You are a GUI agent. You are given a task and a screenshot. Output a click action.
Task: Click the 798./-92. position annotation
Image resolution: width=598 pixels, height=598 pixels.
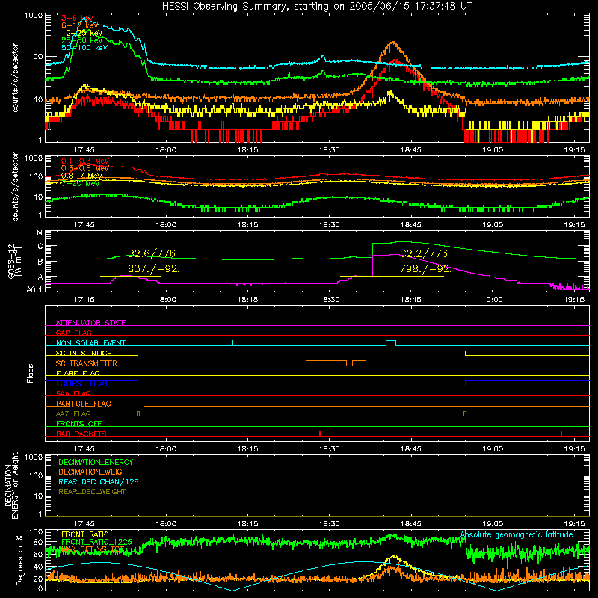pyautogui.click(x=425, y=268)
